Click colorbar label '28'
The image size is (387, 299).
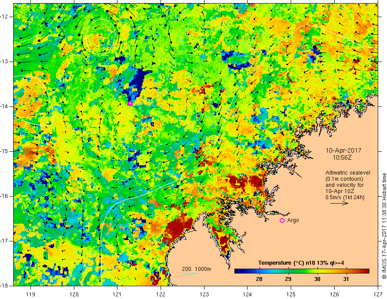click(x=259, y=279)
